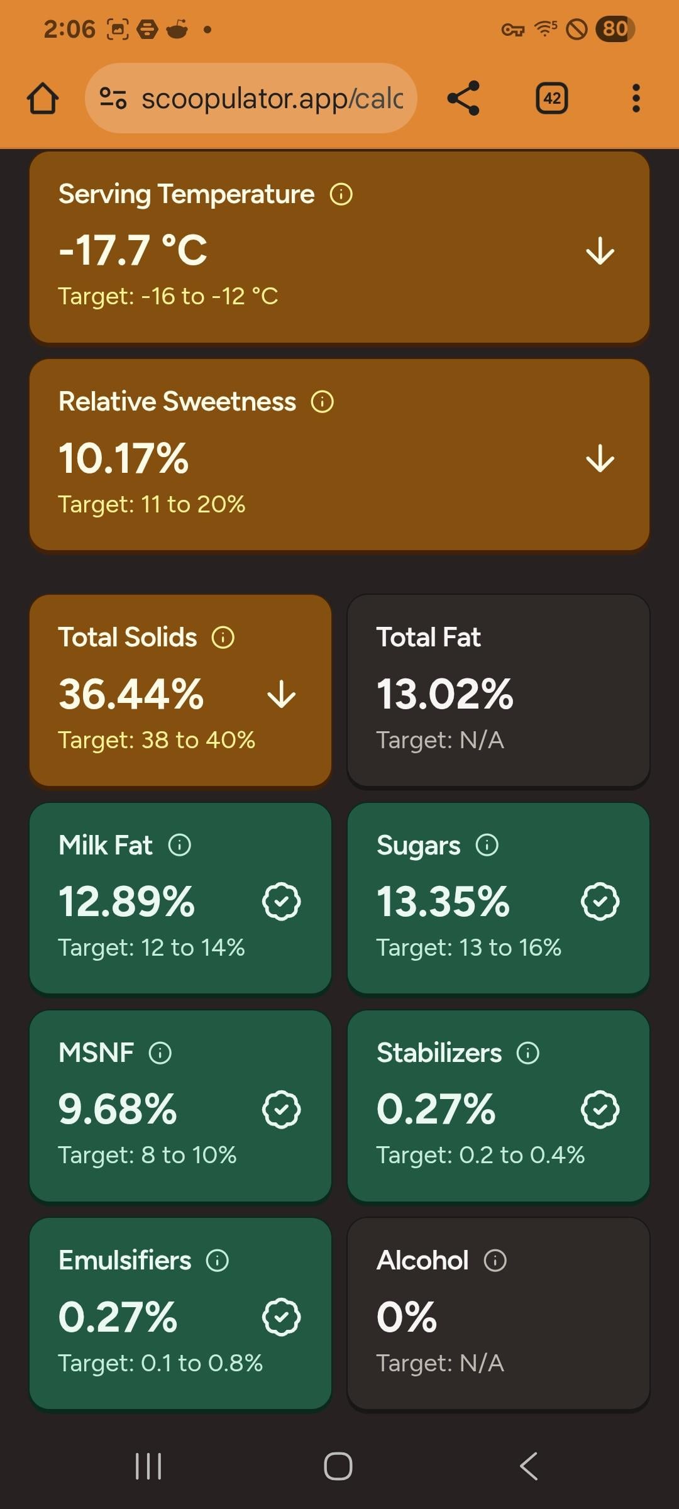679x1509 pixels.
Task: Tap the Serving Temperature down arrow
Action: pyautogui.click(x=600, y=251)
